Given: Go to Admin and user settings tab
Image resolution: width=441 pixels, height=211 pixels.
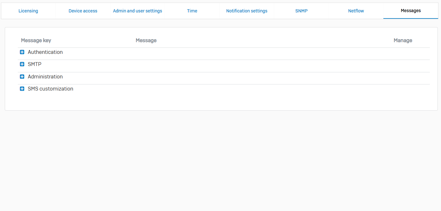Looking at the screenshot, I should coord(138,11).
